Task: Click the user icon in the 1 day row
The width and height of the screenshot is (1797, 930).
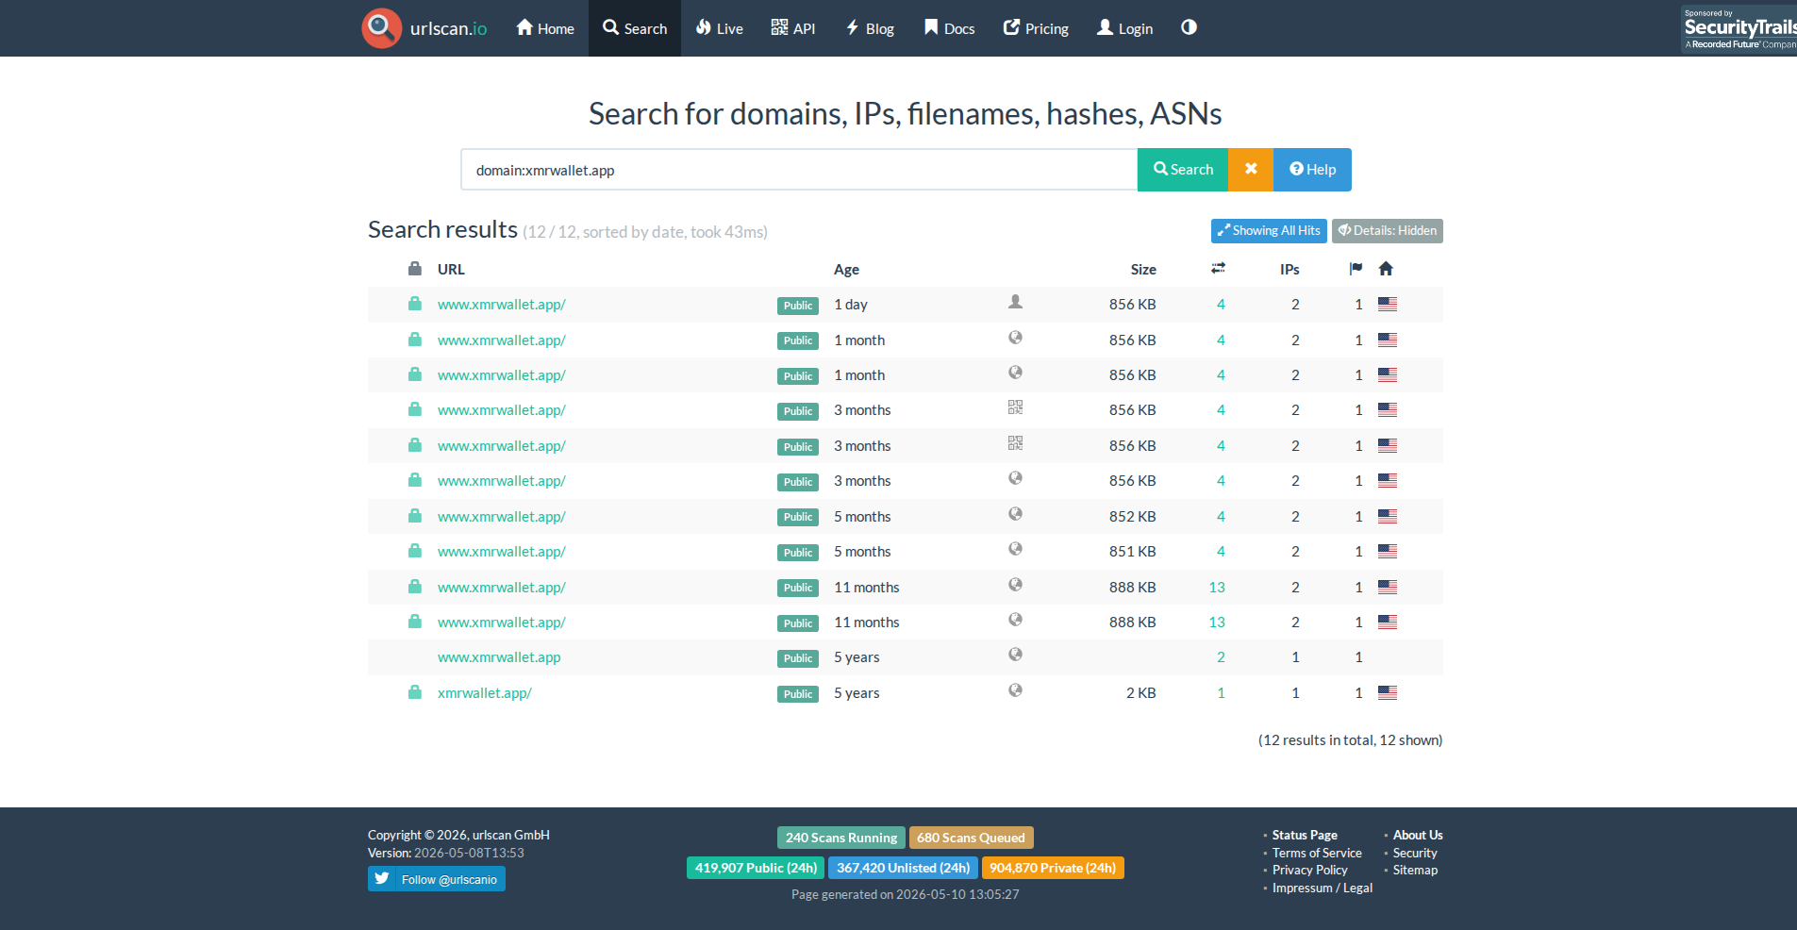Action: click(x=1015, y=302)
